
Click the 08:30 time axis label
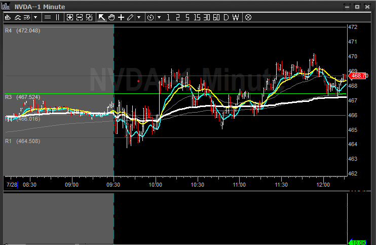[x=30, y=185]
